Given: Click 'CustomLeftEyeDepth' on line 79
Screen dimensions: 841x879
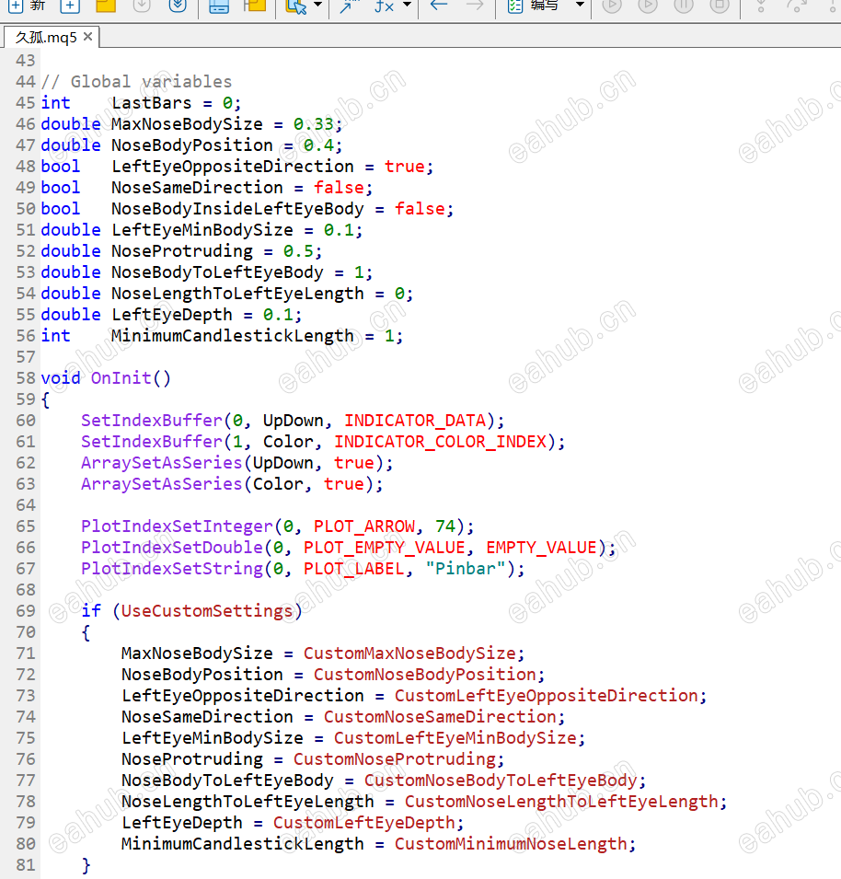Looking at the screenshot, I should (x=364, y=822).
